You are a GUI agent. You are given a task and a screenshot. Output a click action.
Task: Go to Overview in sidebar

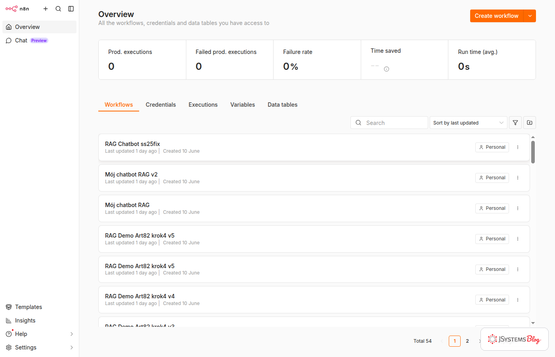pos(39,27)
